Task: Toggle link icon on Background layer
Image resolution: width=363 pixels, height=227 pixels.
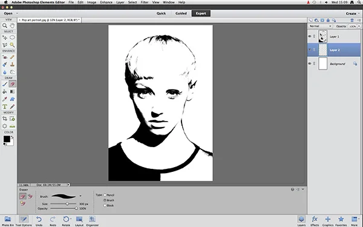Action: tap(314, 64)
